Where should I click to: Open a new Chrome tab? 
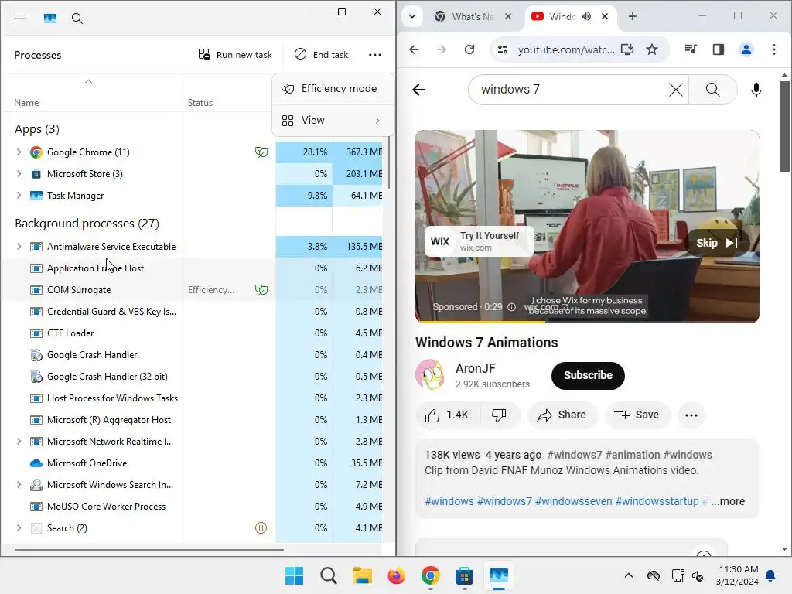[x=633, y=17]
